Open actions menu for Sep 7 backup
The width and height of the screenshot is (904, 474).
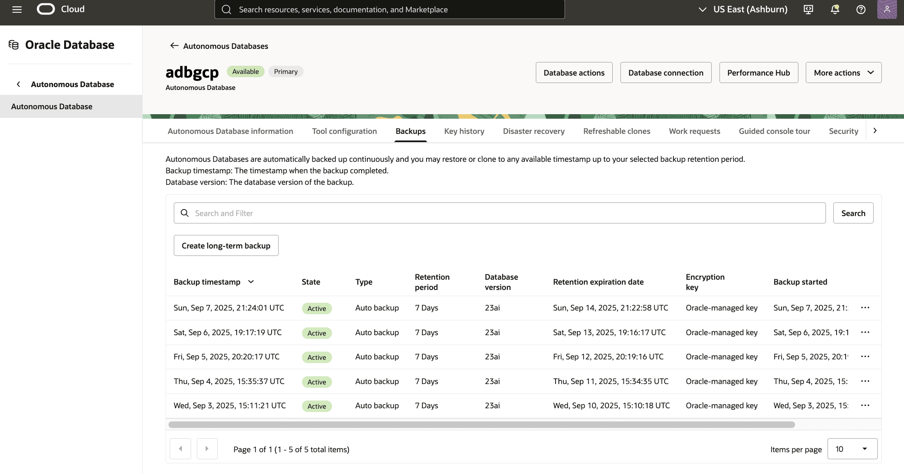click(x=865, y=307)
